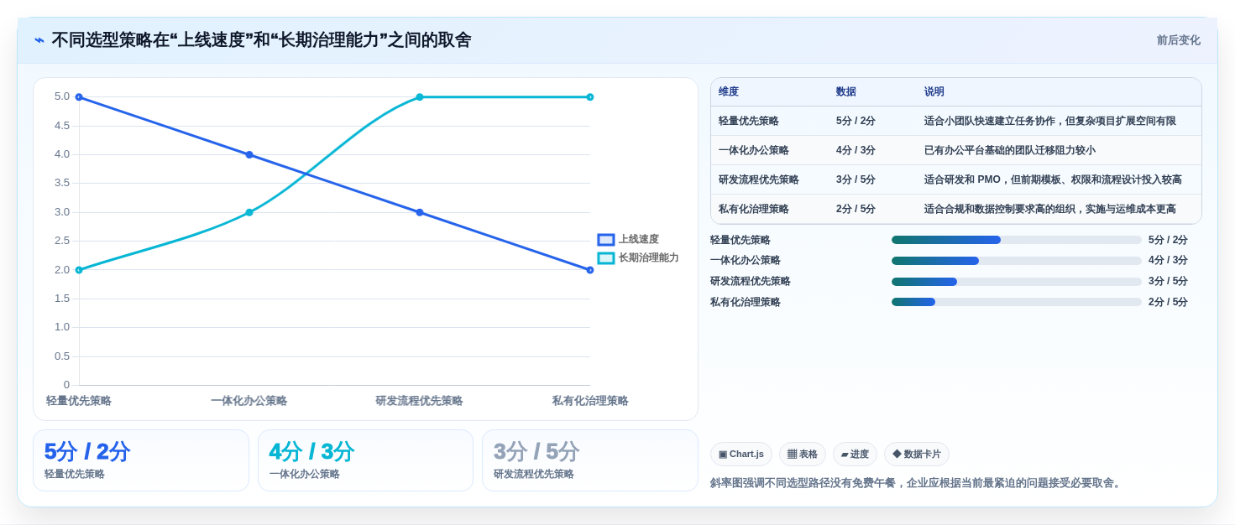1235x525 pixels.
Task: Click the 表格 tag chip
Action: pyautogui.click(x=803, y=455)
